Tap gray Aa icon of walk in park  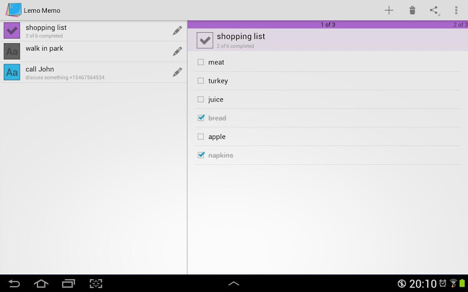(12, 51)
